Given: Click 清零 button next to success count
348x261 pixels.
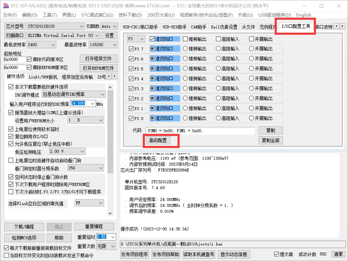Looking at the screenshot, I should 338,254.
